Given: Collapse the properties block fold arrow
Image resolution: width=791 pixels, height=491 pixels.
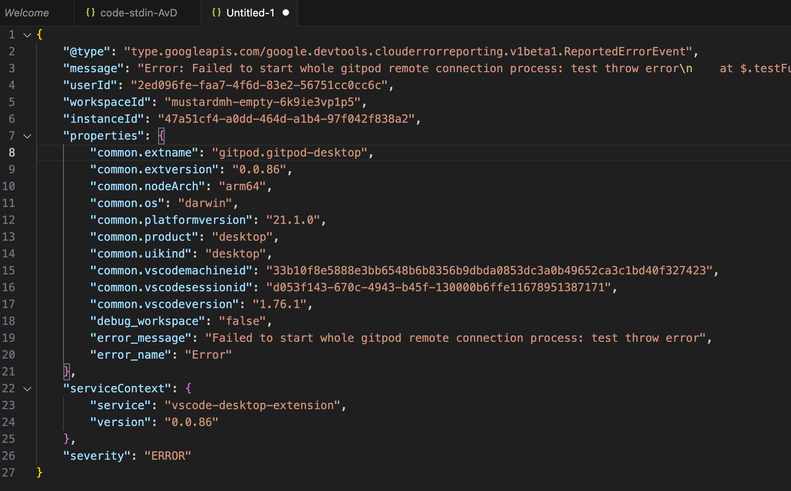Looking at the screenshot, I should click(27, 136).
